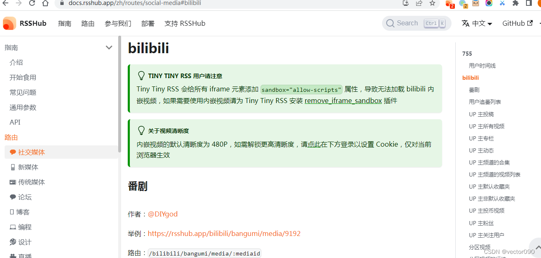Open the GitHub navbar link
The height and width of the screenshot is (258, 541).
[x=517, y=23]
